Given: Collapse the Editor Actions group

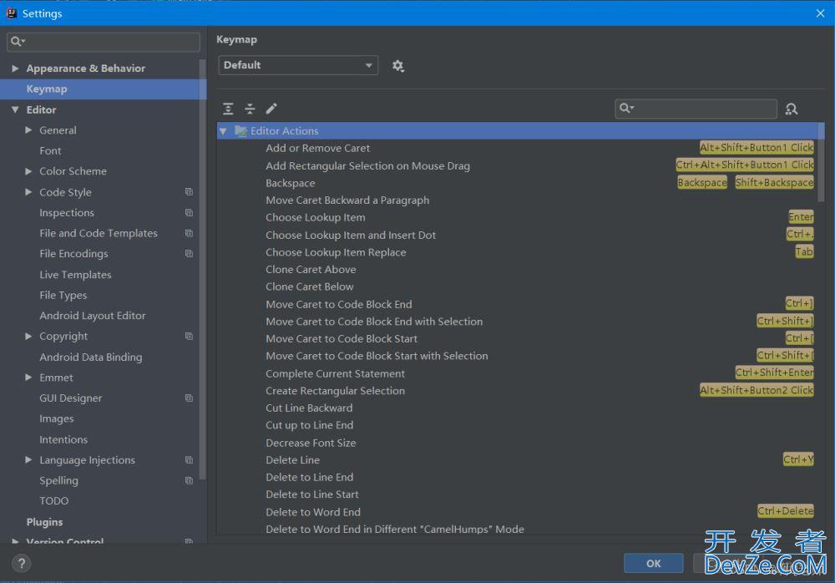Looking at the screenshot, I should pos(223,131).
